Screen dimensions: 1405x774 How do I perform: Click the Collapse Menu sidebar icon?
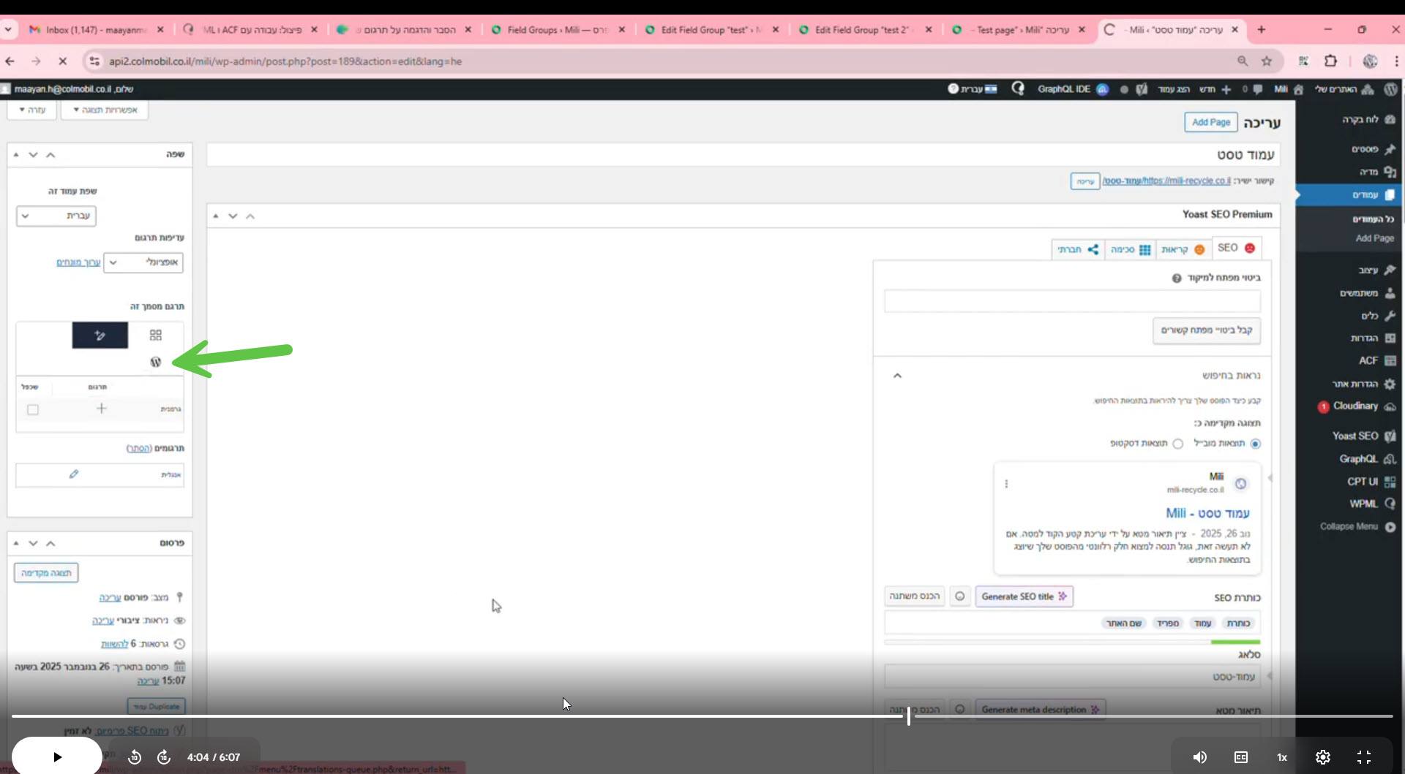[x=1390, y=527]
